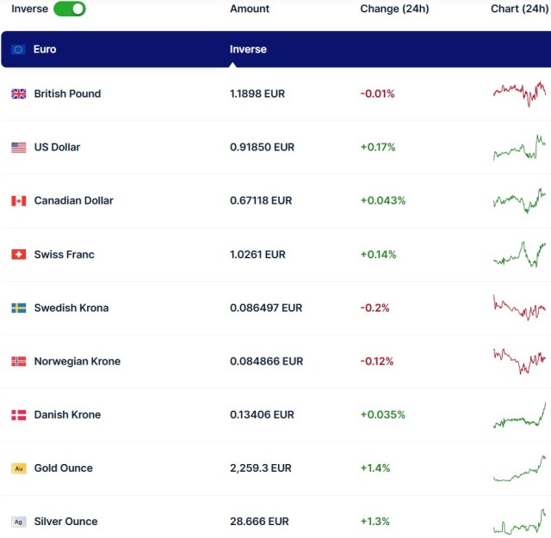Viewport: 551px width, 538px height.
Task: Click the Euro base currency row
Action: pyautogui.click(x=45, y=49)
